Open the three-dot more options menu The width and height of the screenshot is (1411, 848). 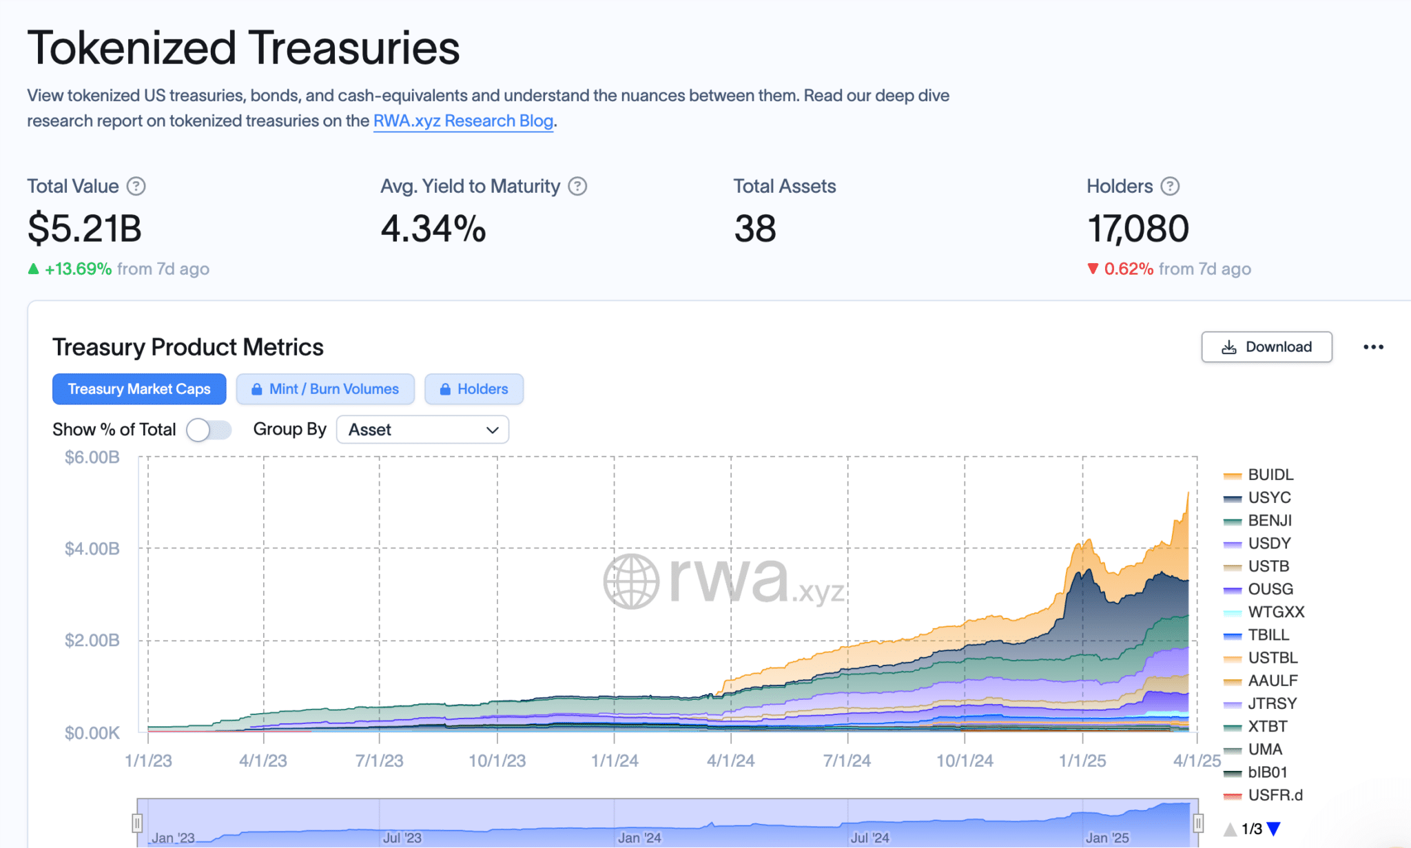click(1373, 347)
